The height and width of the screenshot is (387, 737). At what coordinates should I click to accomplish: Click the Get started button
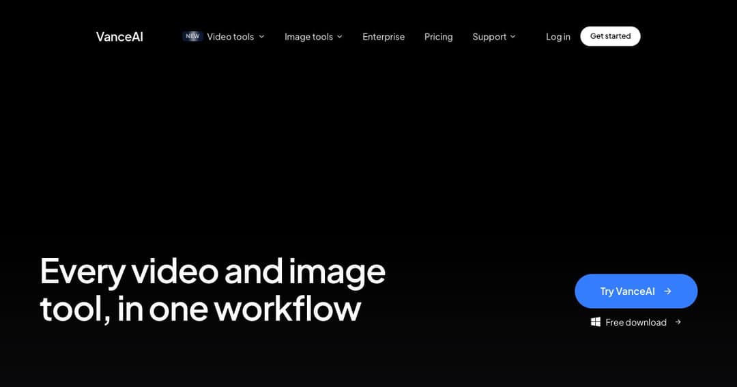610,36
